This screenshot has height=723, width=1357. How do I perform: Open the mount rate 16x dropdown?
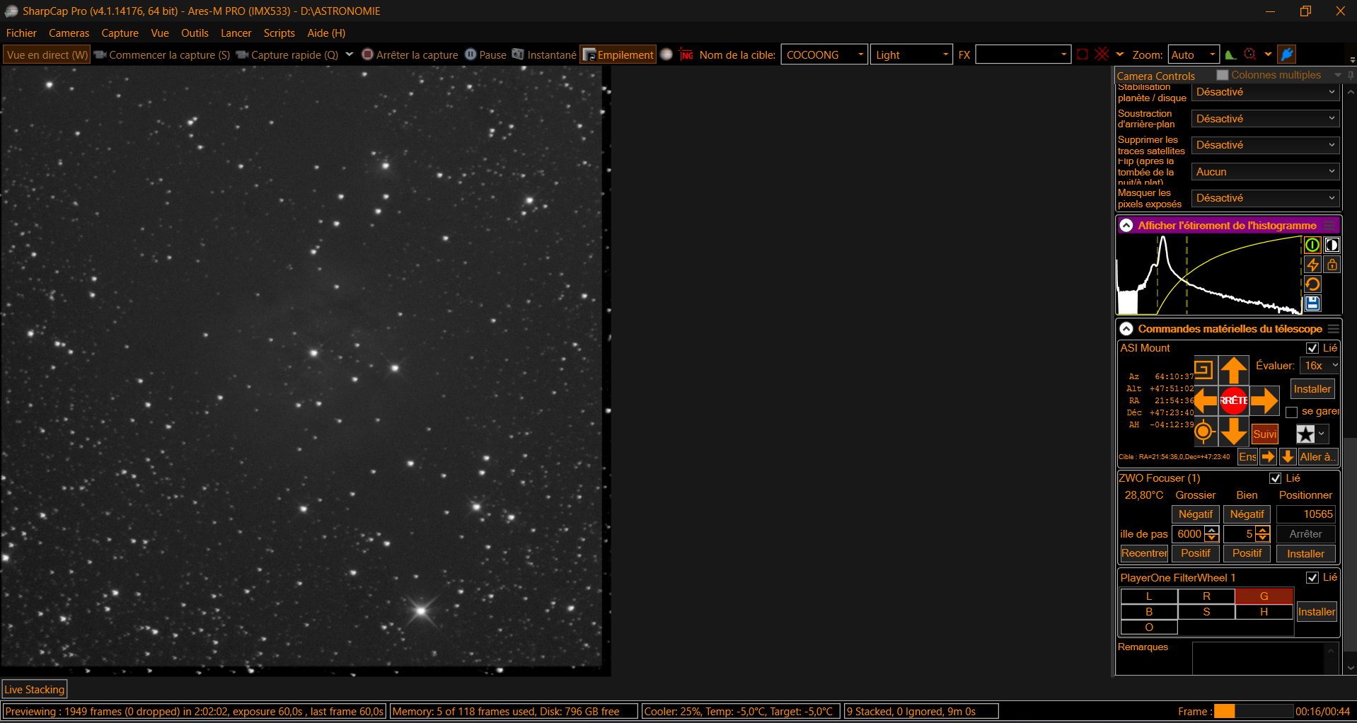click(x=1320, y=366)
